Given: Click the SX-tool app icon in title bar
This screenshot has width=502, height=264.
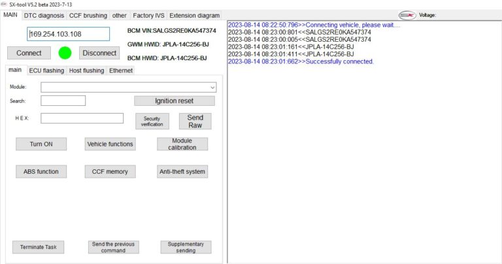Looking at the screenshot, I should [x=4, y=4].
